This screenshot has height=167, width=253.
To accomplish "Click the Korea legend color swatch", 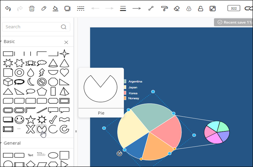I will coord(125,93).
